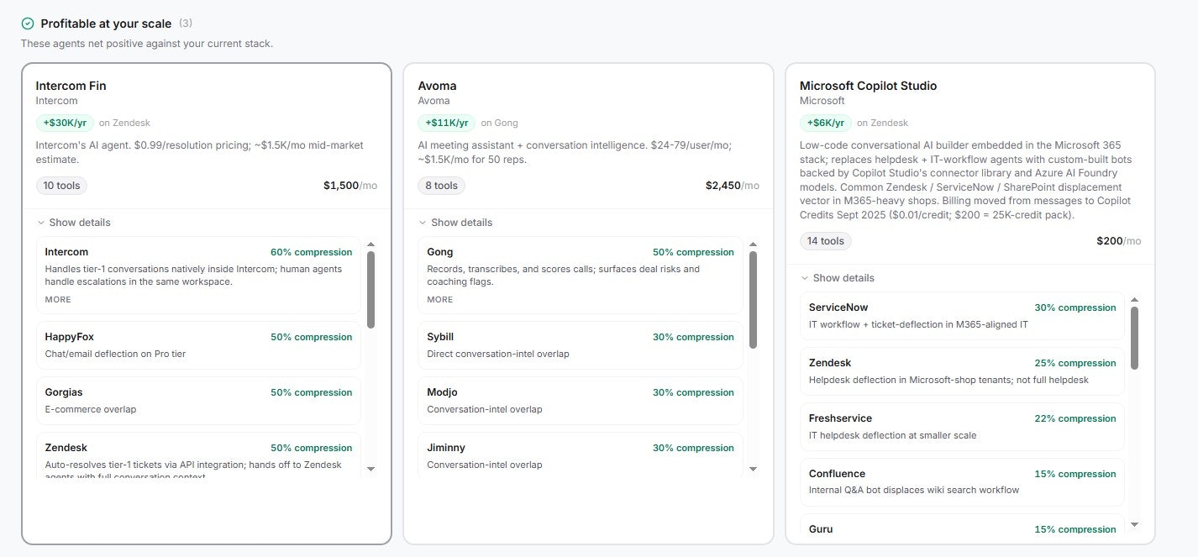This screenshot has height=557, width=1198.
Task: Select the Freshservice tool entry
Action: point(962,427)
